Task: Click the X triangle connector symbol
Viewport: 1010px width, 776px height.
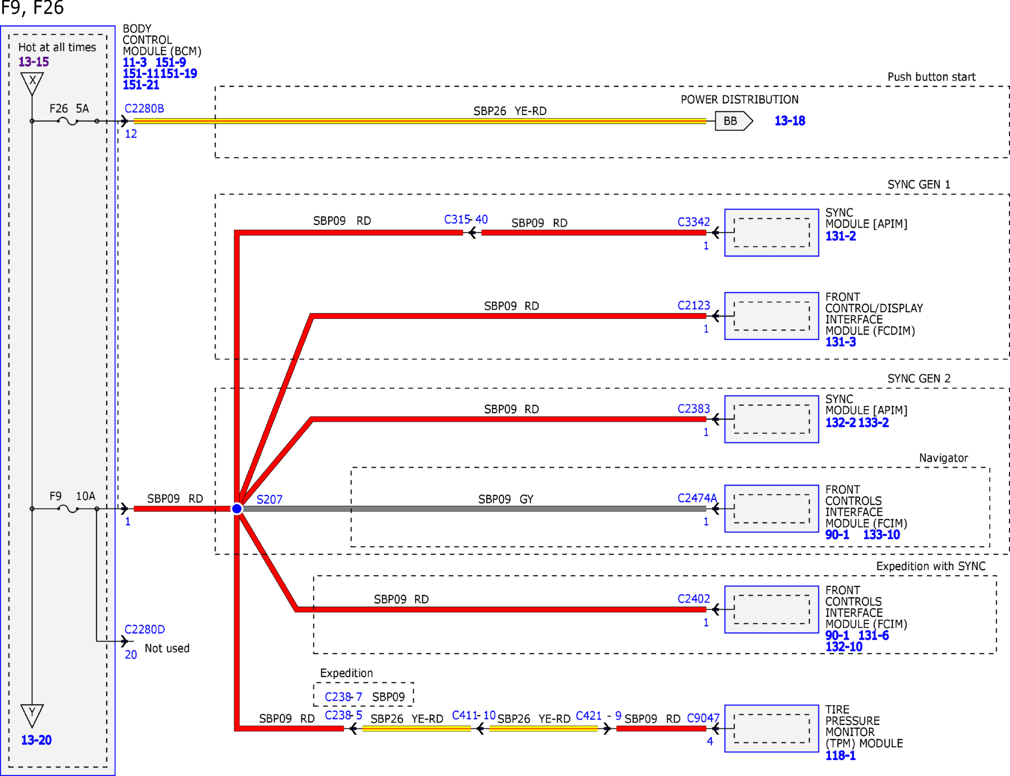Action: pos(32,83)
